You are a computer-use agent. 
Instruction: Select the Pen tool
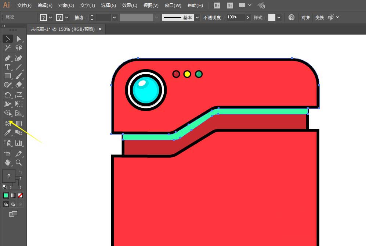pyautogui.click(x=7, y=58)
